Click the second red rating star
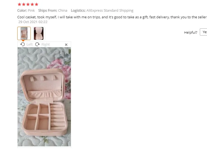This screenshot has height=149, width=207. [x=24, y=4]
